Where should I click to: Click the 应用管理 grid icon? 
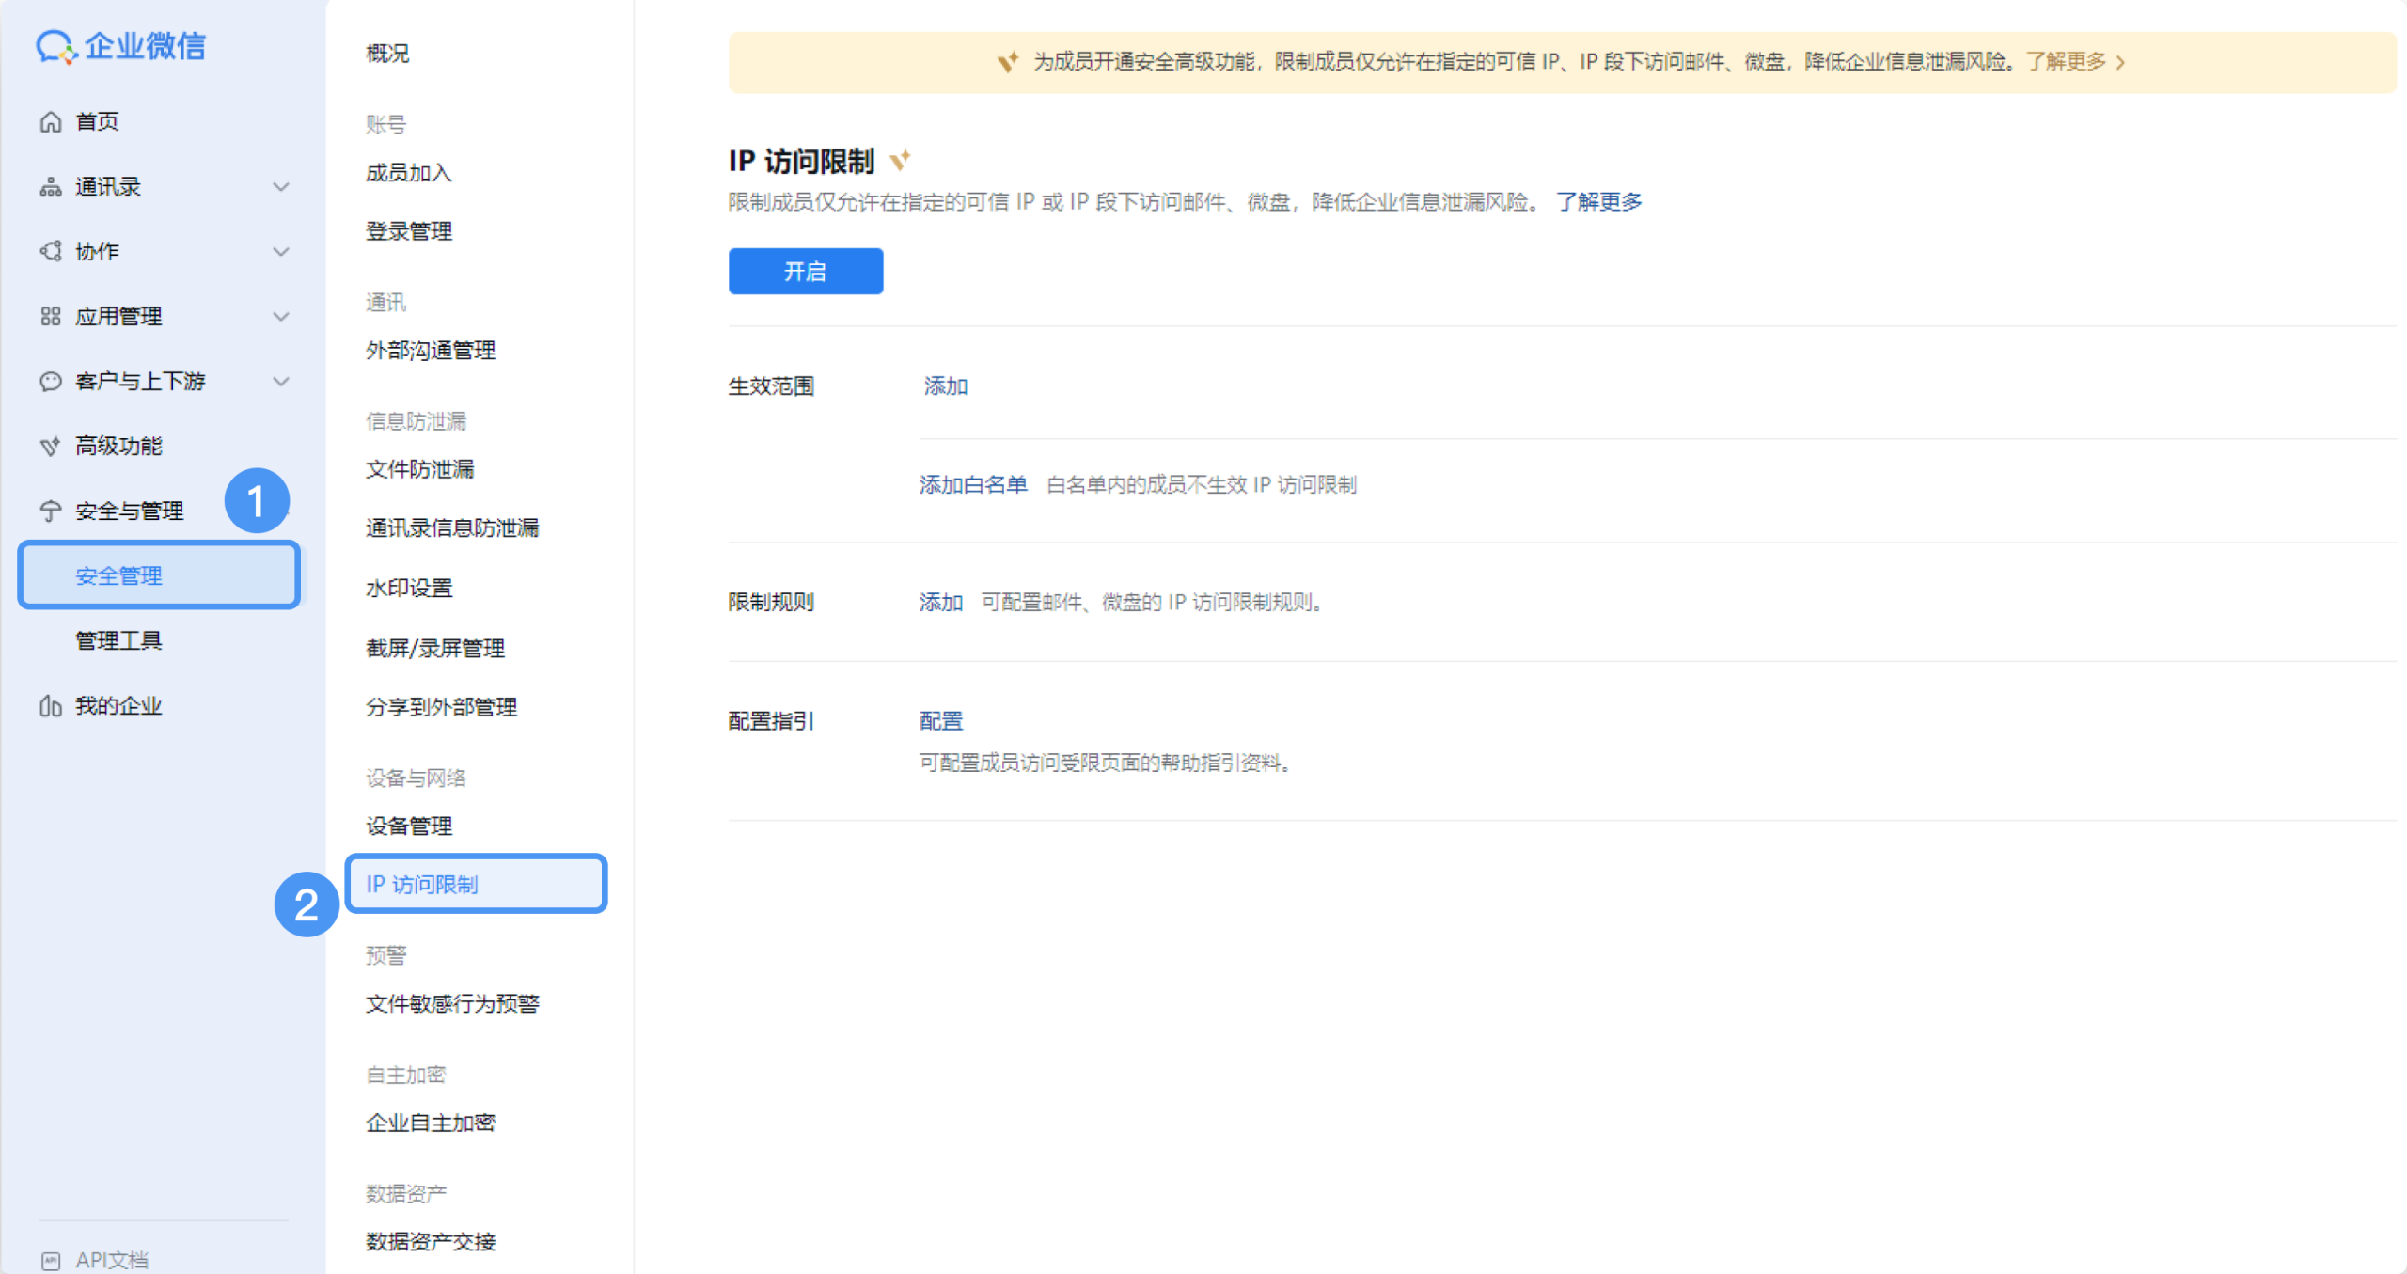51,316
